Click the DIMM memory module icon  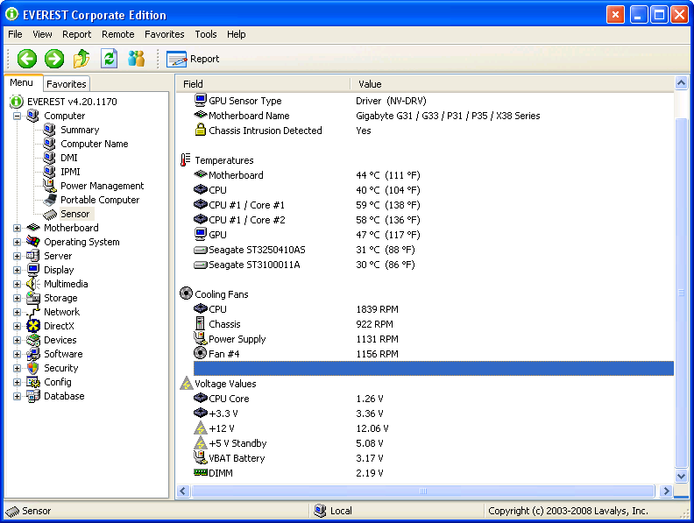click(x=201, y=472)
